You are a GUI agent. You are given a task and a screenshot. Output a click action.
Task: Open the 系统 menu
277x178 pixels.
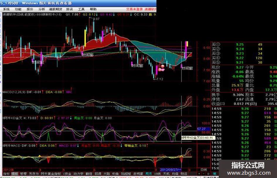tap(6, 9)
